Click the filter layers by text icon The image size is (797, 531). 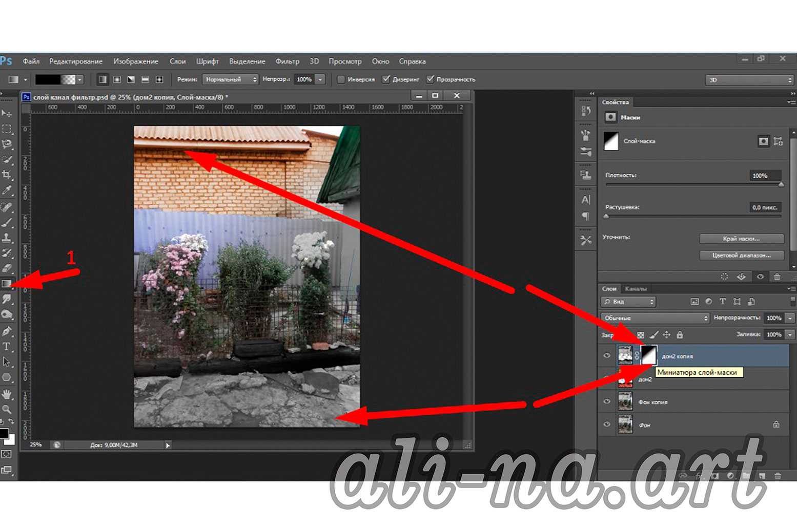(723, 302)
